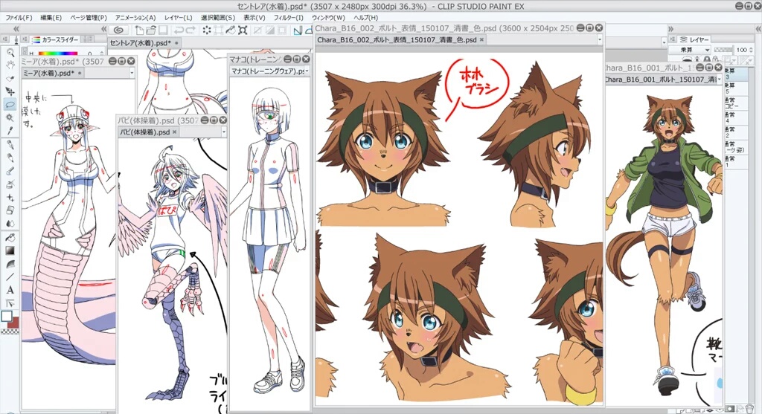Click the New document toolbar icon
This screenshot has height=414, width=762.
click(139, 30)
